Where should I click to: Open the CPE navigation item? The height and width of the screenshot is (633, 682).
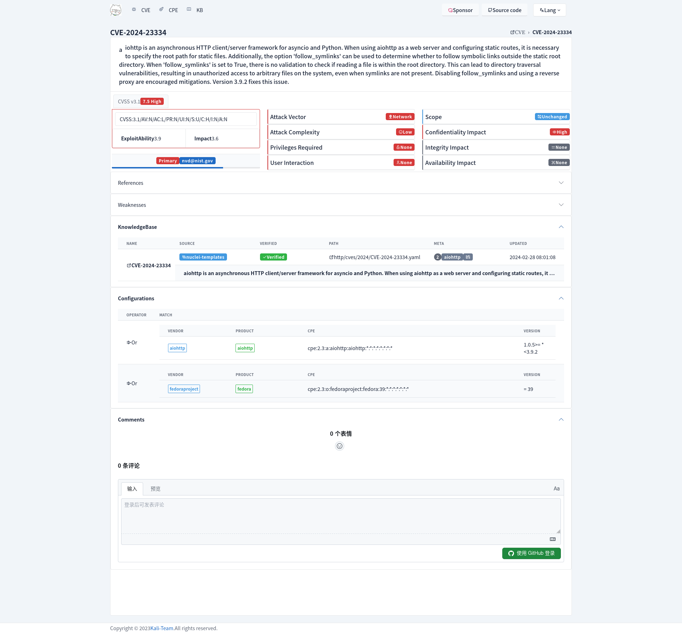(169, 10)
